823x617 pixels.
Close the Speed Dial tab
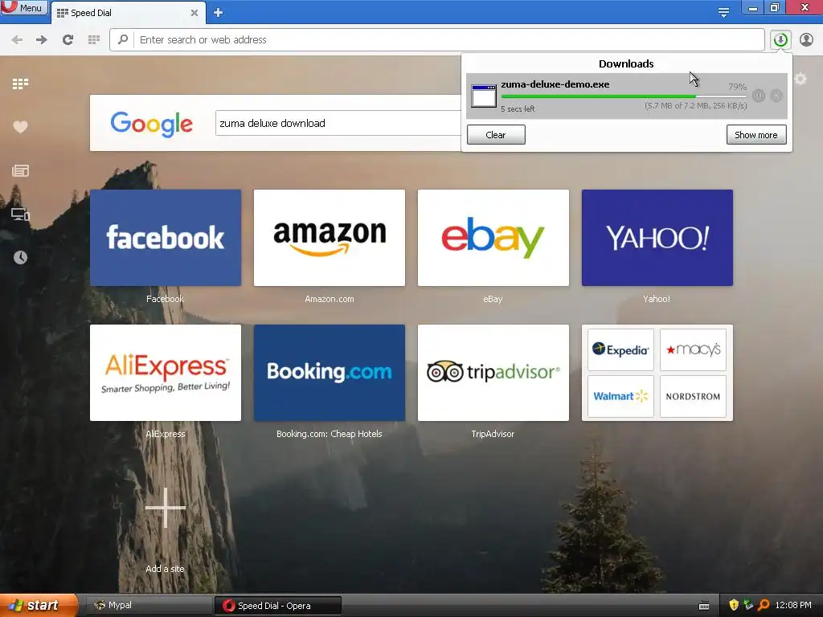coord(194,13)
